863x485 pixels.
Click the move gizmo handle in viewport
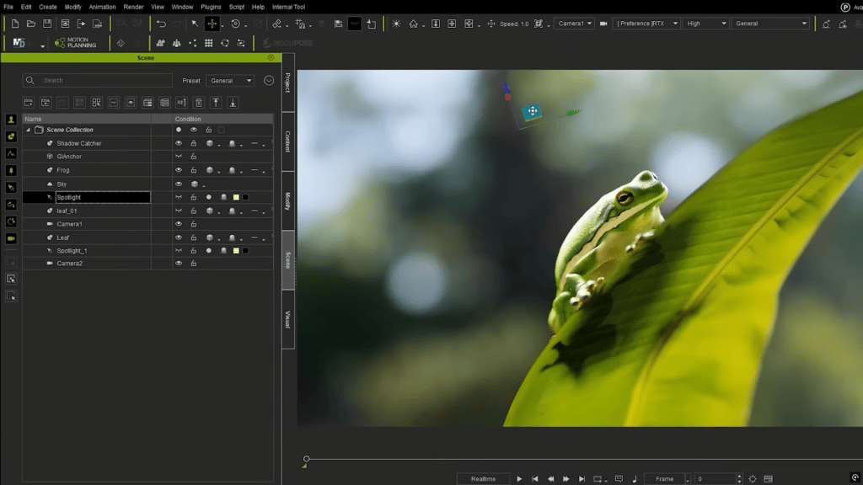(x=533, y=111)
